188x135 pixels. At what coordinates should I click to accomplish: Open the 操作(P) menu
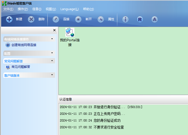click(x=23, y=9)
